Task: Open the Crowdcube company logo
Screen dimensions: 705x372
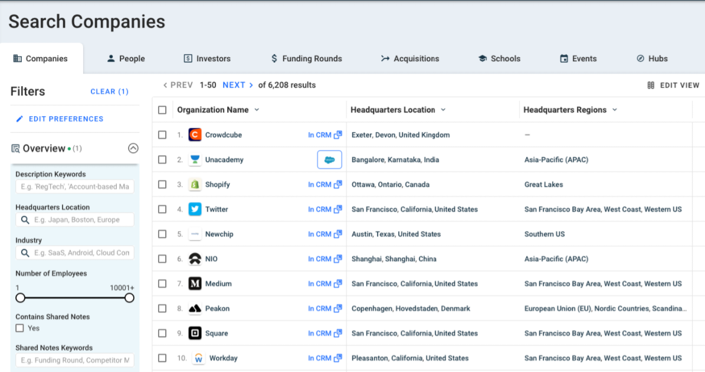Action: pyautogui.click(x=195, y=135)
